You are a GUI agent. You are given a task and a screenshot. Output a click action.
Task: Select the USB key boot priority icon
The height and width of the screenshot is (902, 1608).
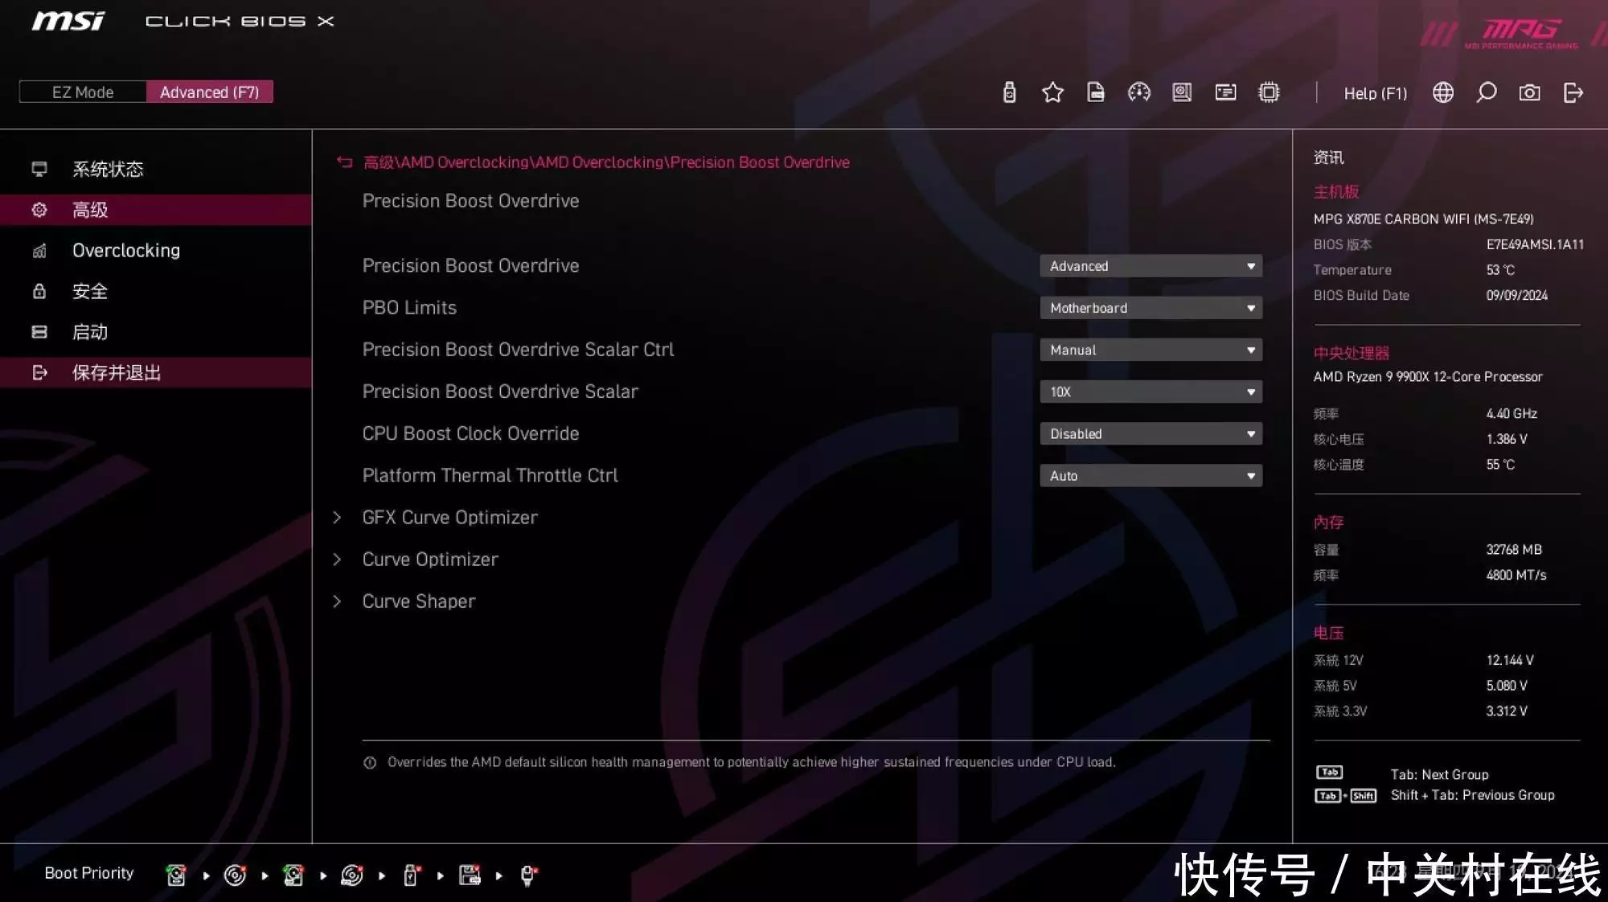coord(411,875)
